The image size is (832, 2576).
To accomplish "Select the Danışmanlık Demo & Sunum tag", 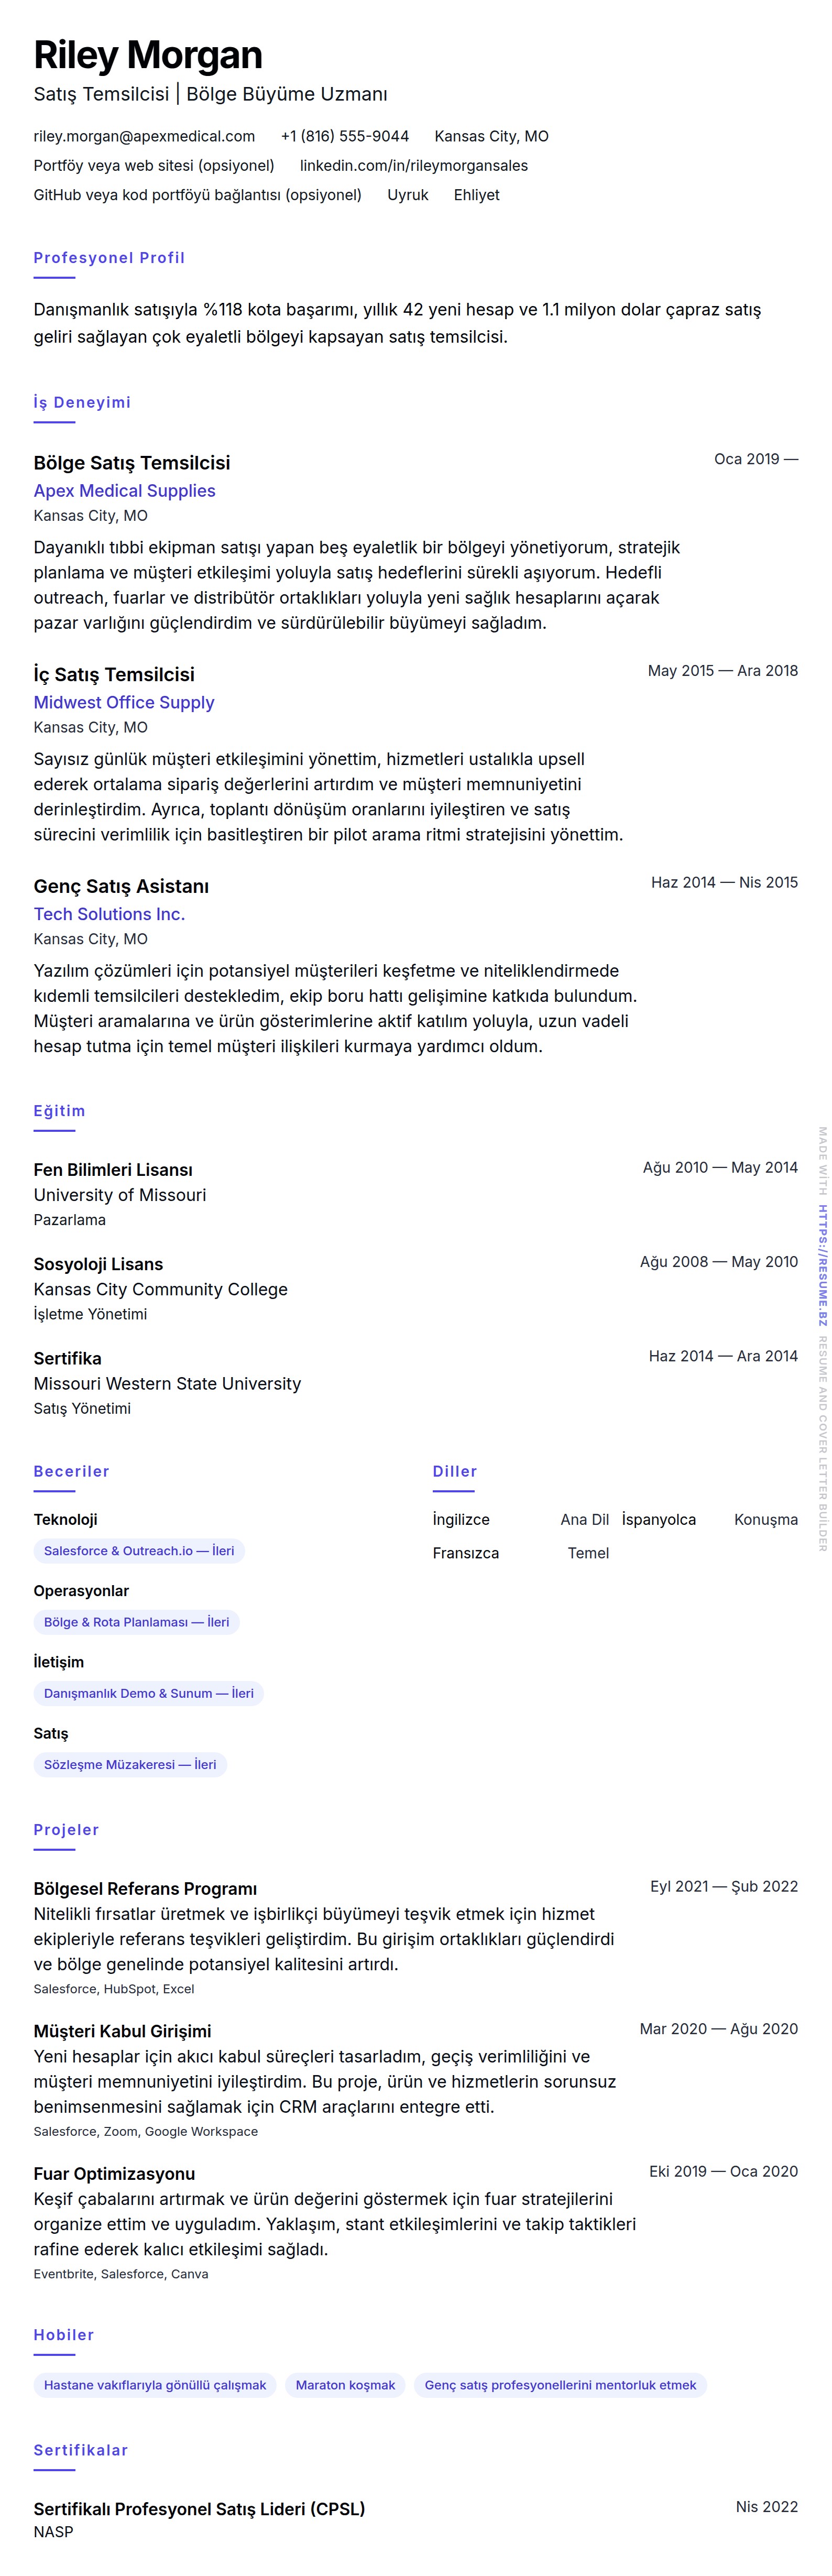I will coord(148,1693).
